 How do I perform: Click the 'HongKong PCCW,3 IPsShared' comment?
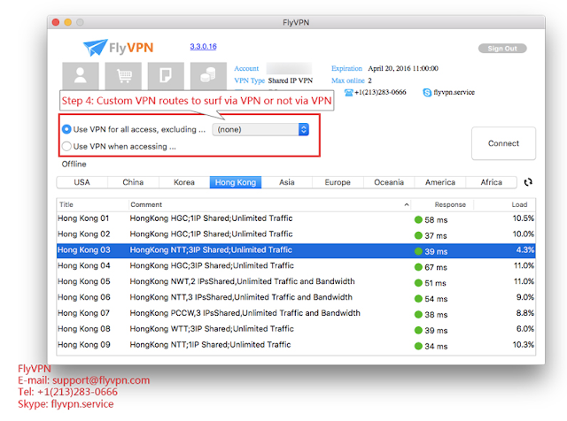[245, 313]
